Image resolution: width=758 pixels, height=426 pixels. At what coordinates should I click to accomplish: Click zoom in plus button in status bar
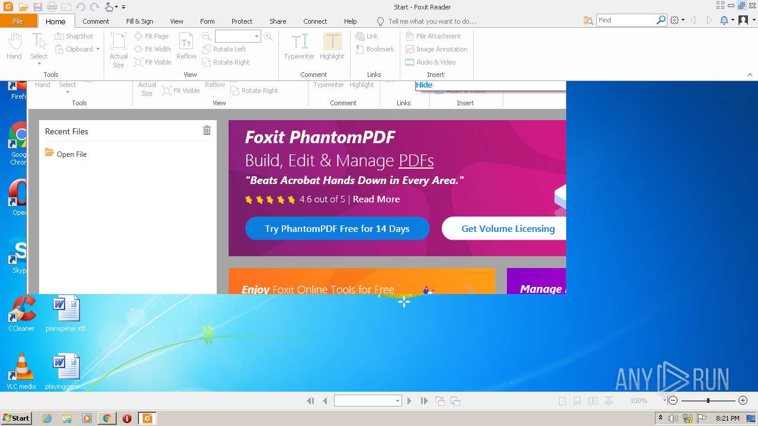click(x=743, y=401)
